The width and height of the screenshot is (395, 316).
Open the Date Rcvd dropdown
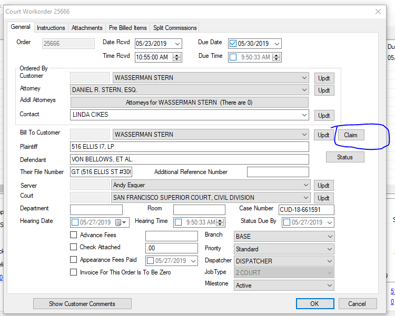click(x=177, y=44)
